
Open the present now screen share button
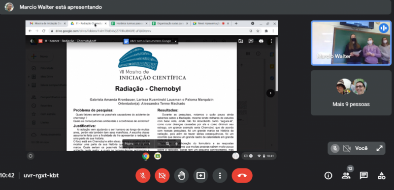(200, 175)
